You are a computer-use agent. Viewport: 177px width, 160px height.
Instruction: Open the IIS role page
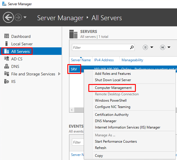pyautogui.click(x=13, y=81)
